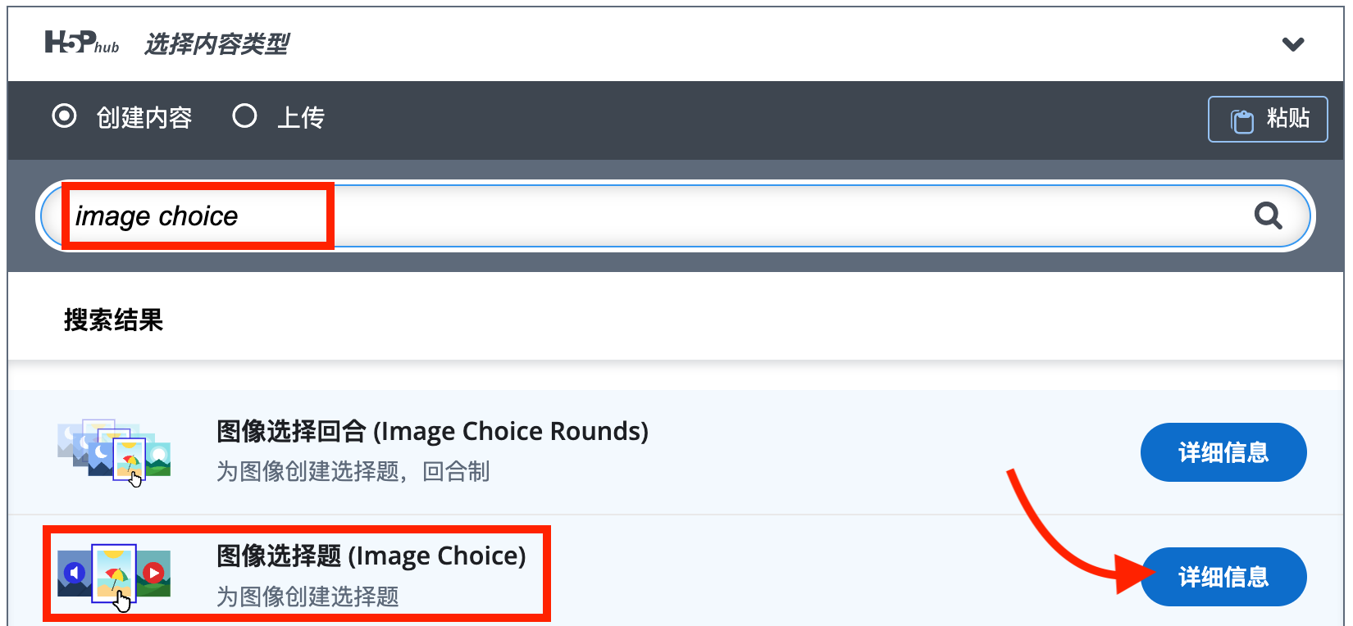Click the H5P hub logo
Screen dimensions: 1353x626
81,43
